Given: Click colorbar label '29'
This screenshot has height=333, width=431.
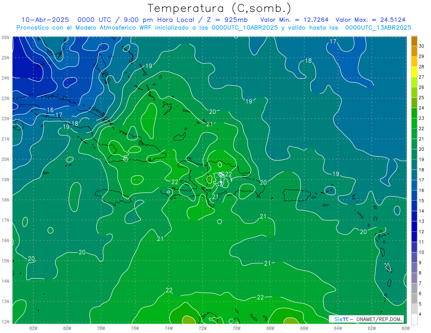Looking at the screenshot, I should 422,56.
